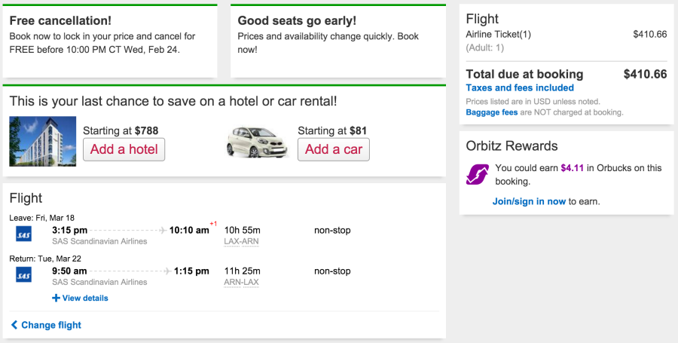The width and height of the screenshot is (678, 343).
Task: Click the red +1 next-day indicator
Action: [213, 224]
